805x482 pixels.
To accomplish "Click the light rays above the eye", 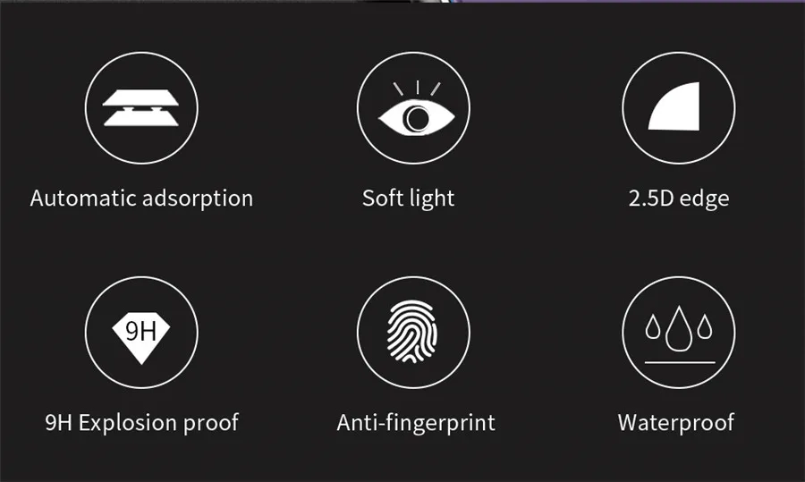I will pyautogui.click(x=415, y=89).
